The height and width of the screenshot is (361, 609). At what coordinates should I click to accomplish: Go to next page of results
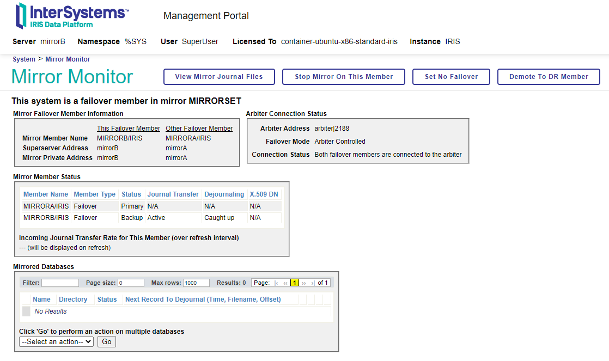tap(304, 283)
